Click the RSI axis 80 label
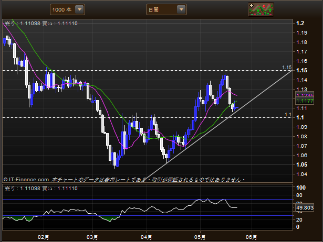Viewport: 323px width, 242px height. tap(299, 195)
